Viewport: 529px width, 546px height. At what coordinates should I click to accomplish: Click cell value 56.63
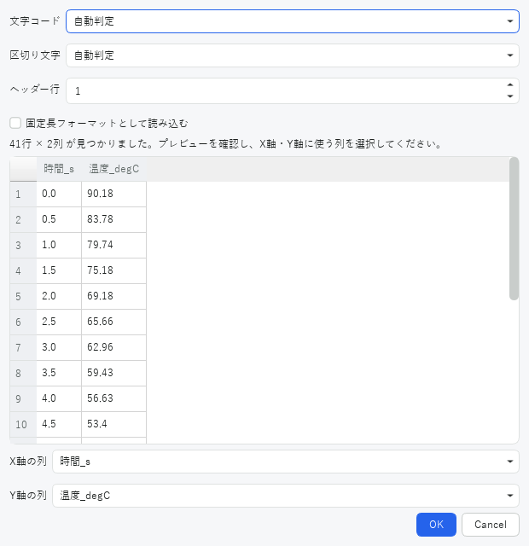pyautogui.click(x=113, y=398)
